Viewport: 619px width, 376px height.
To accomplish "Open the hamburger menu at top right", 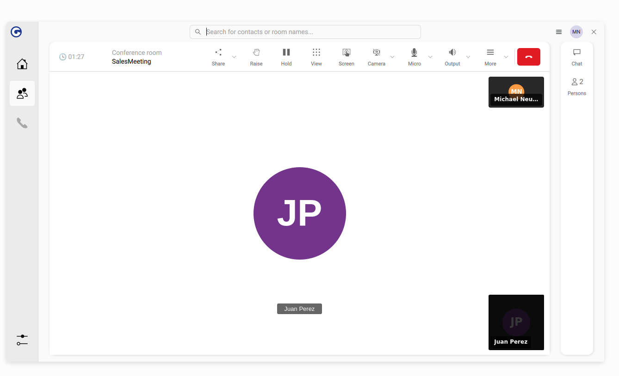I will click(x=558, y=32).
